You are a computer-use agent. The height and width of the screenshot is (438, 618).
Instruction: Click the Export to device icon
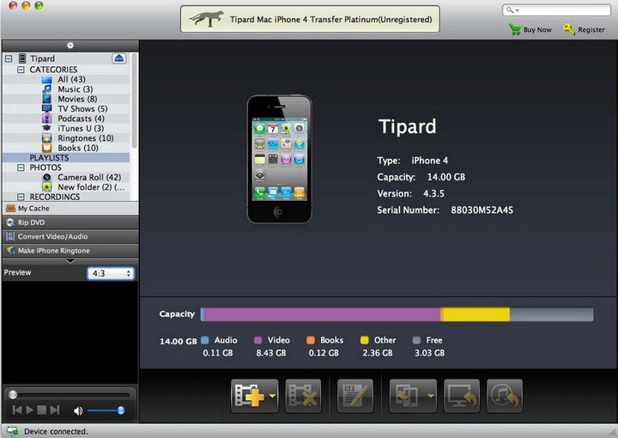coord(407,395)
